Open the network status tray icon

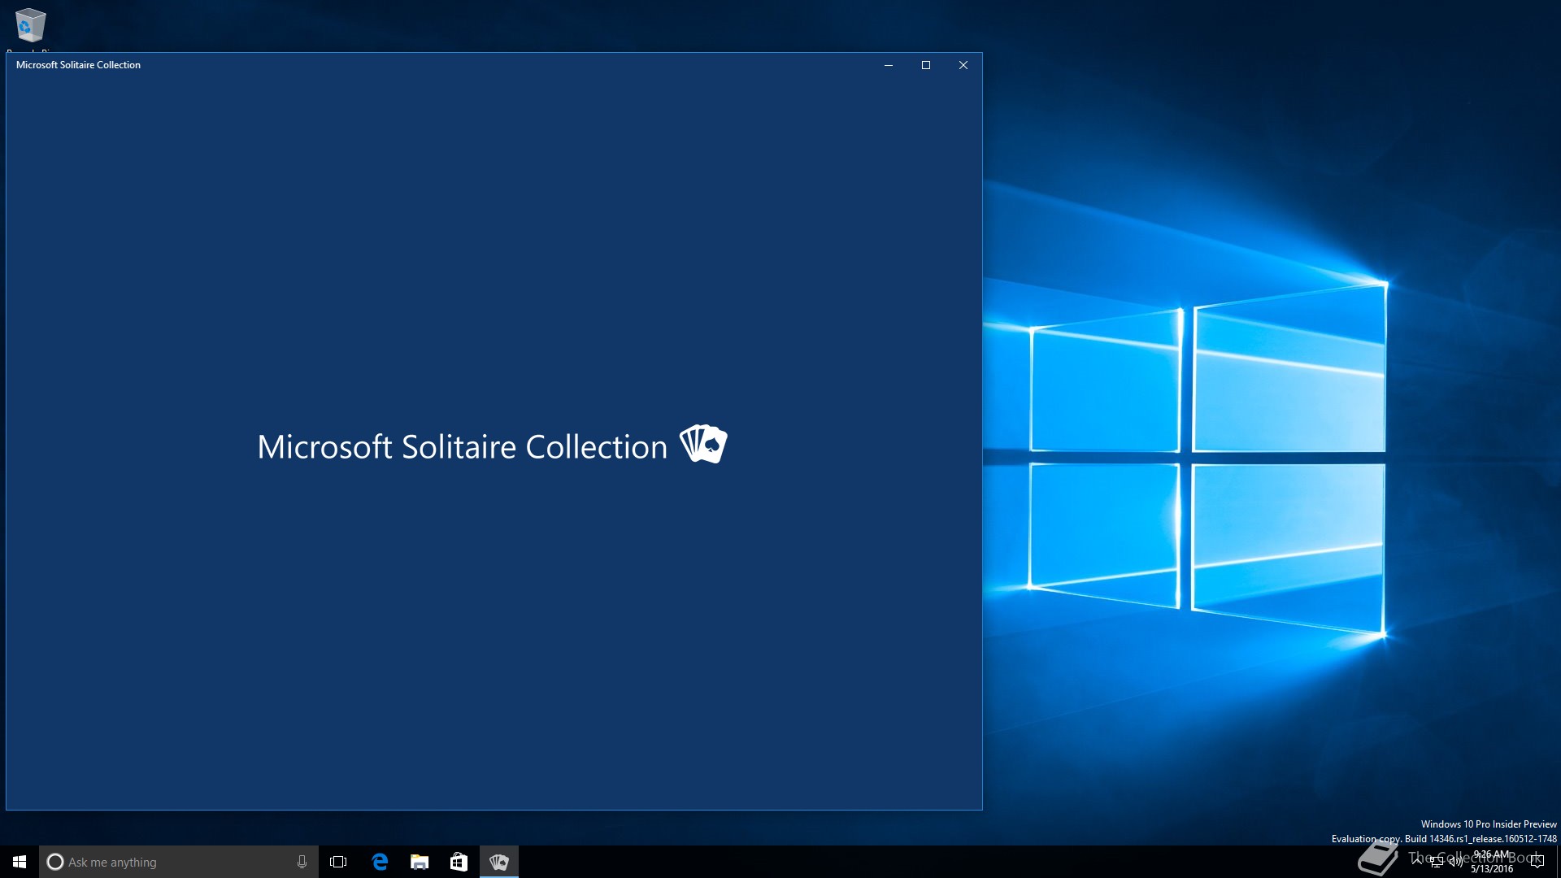tap(1437, 862)
